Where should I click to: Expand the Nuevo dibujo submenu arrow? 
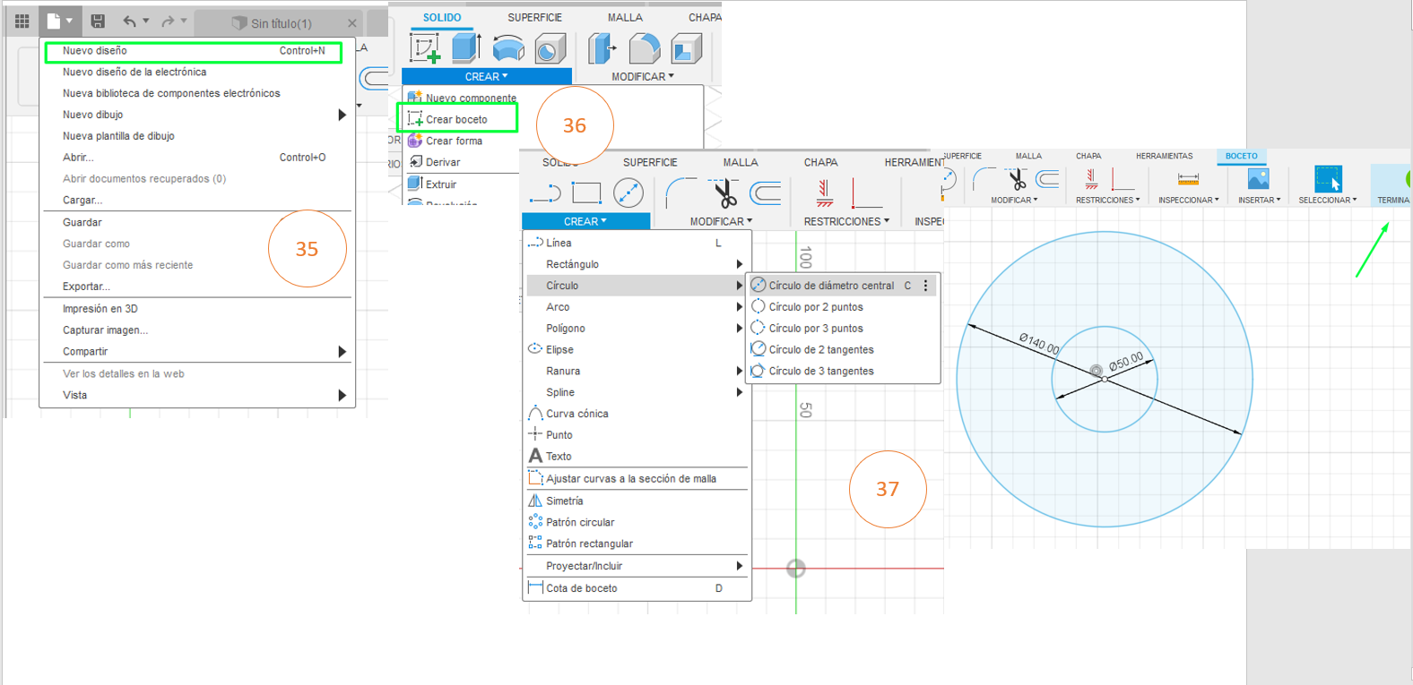coord(342,115)
